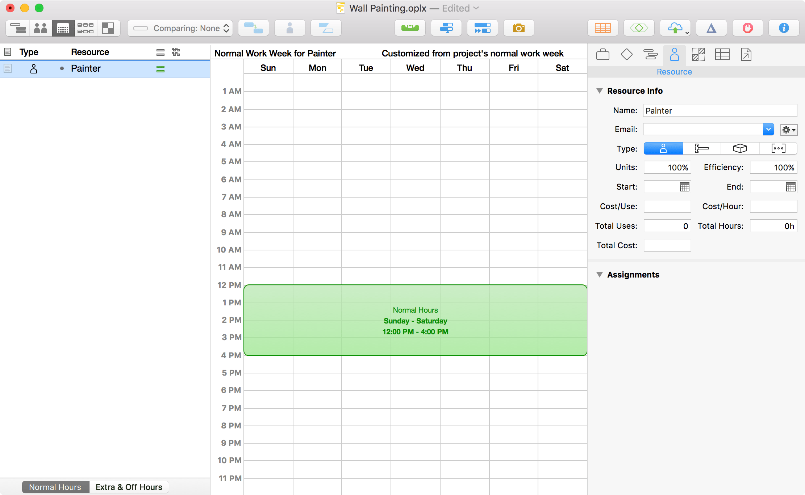Select the Staff/Human resource type icon
Screen dimensions: 805x495
[663, 149]
